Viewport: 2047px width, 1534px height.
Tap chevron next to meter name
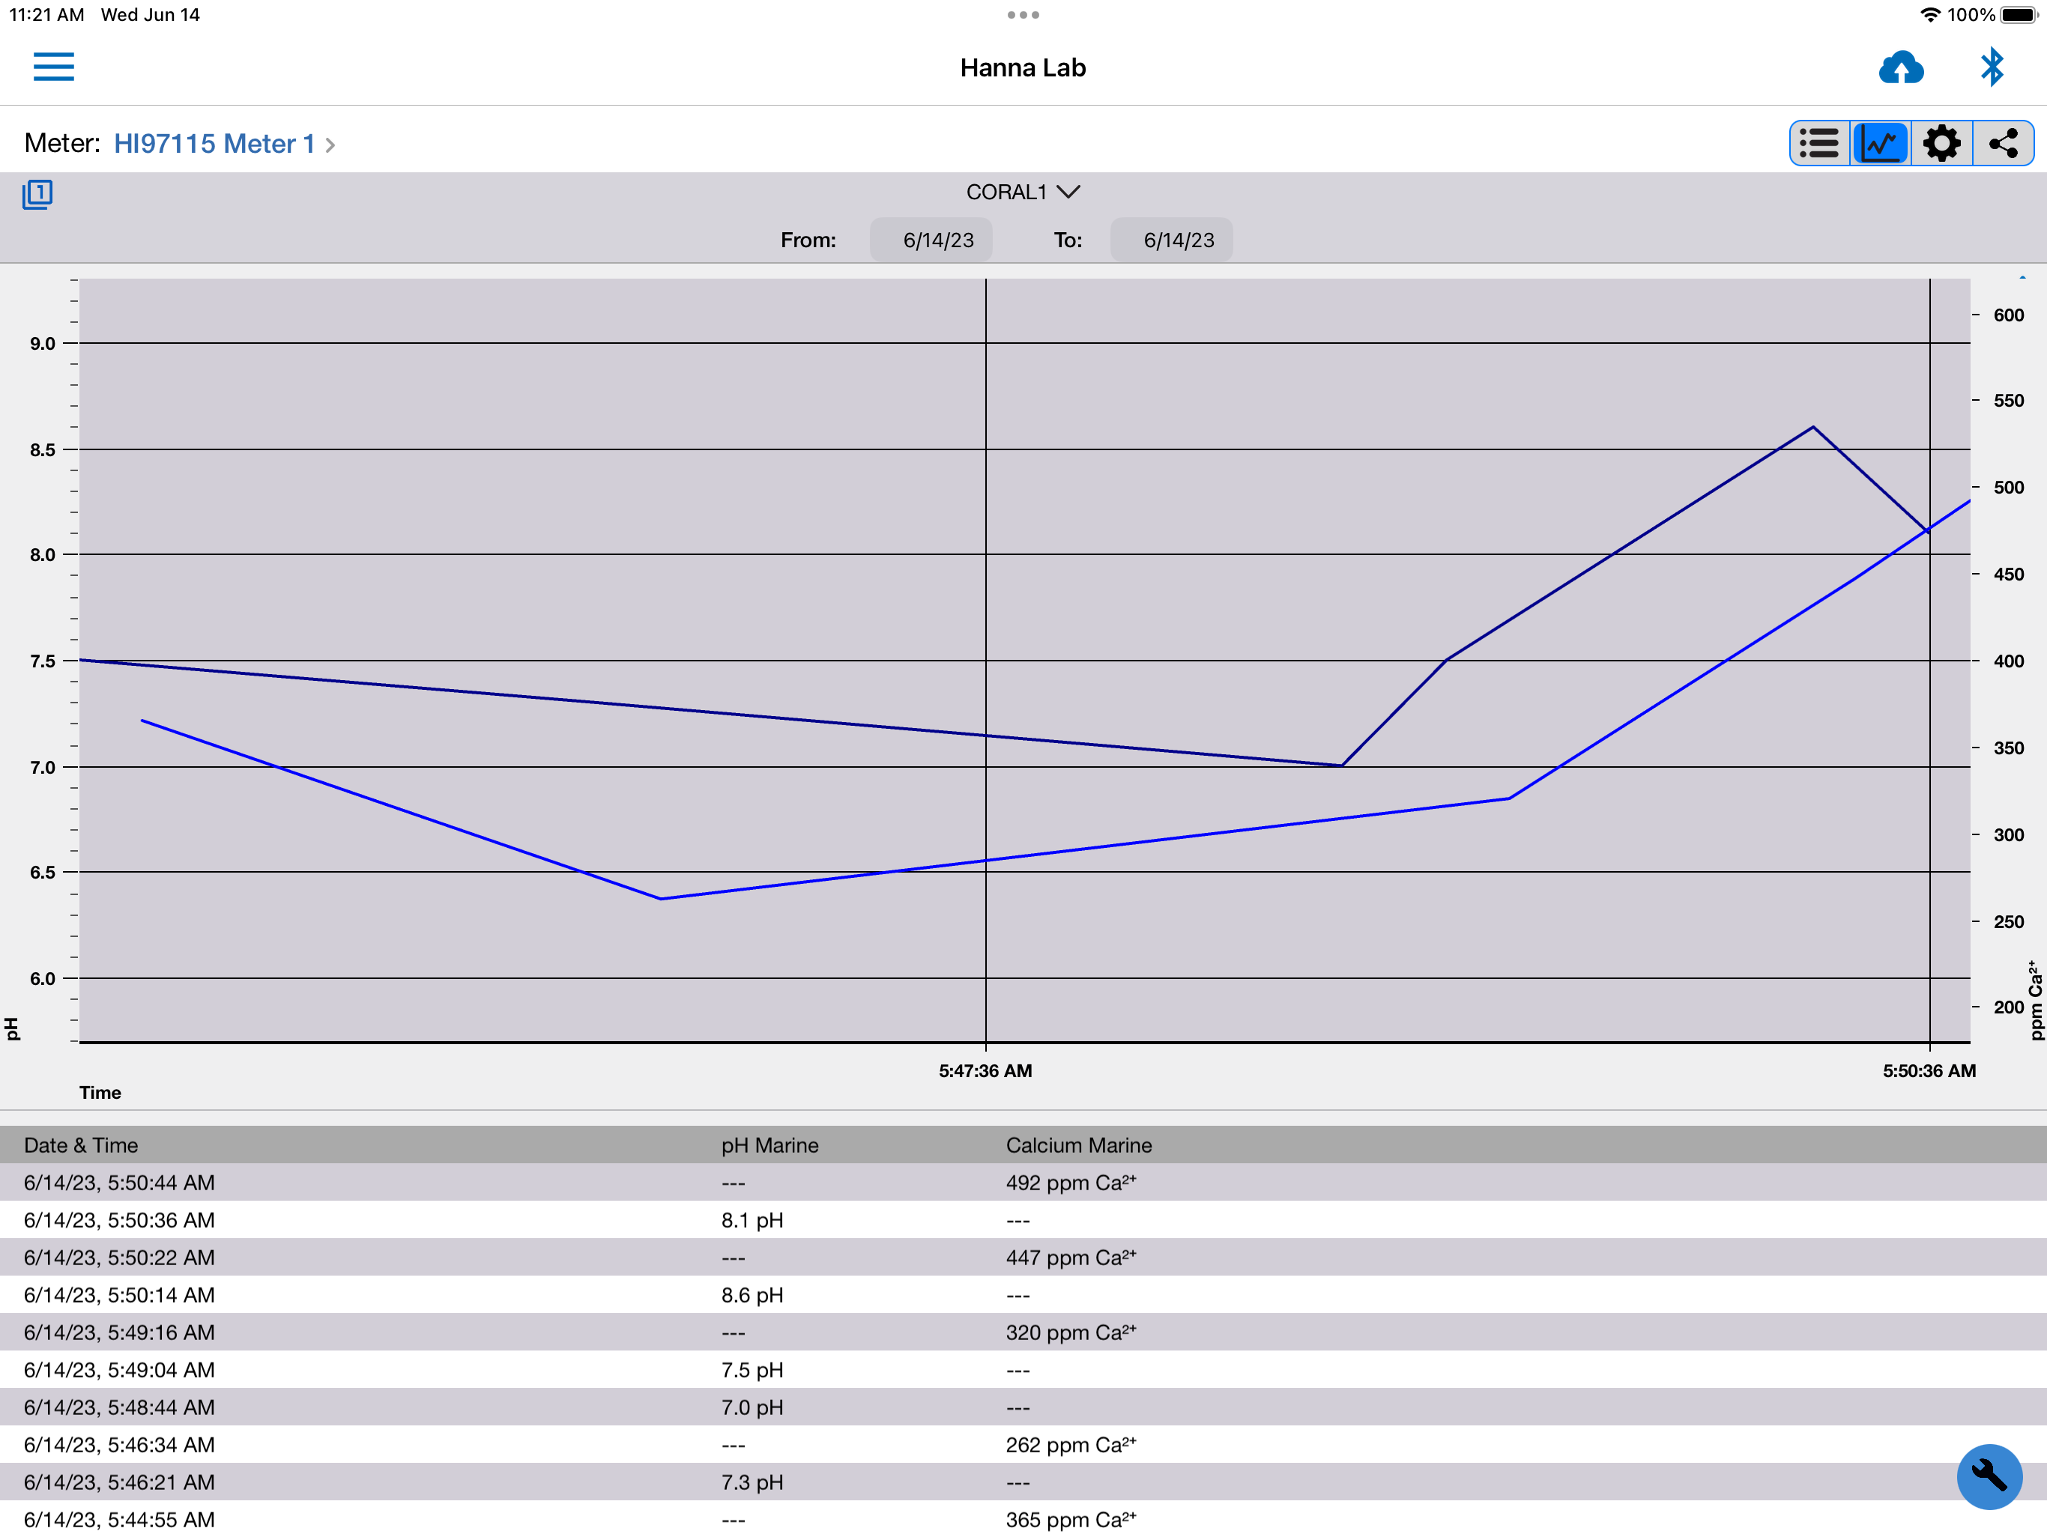[x=330, y=145]
